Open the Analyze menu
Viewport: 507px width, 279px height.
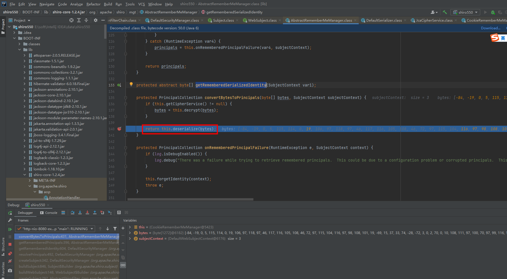(76, 4)
